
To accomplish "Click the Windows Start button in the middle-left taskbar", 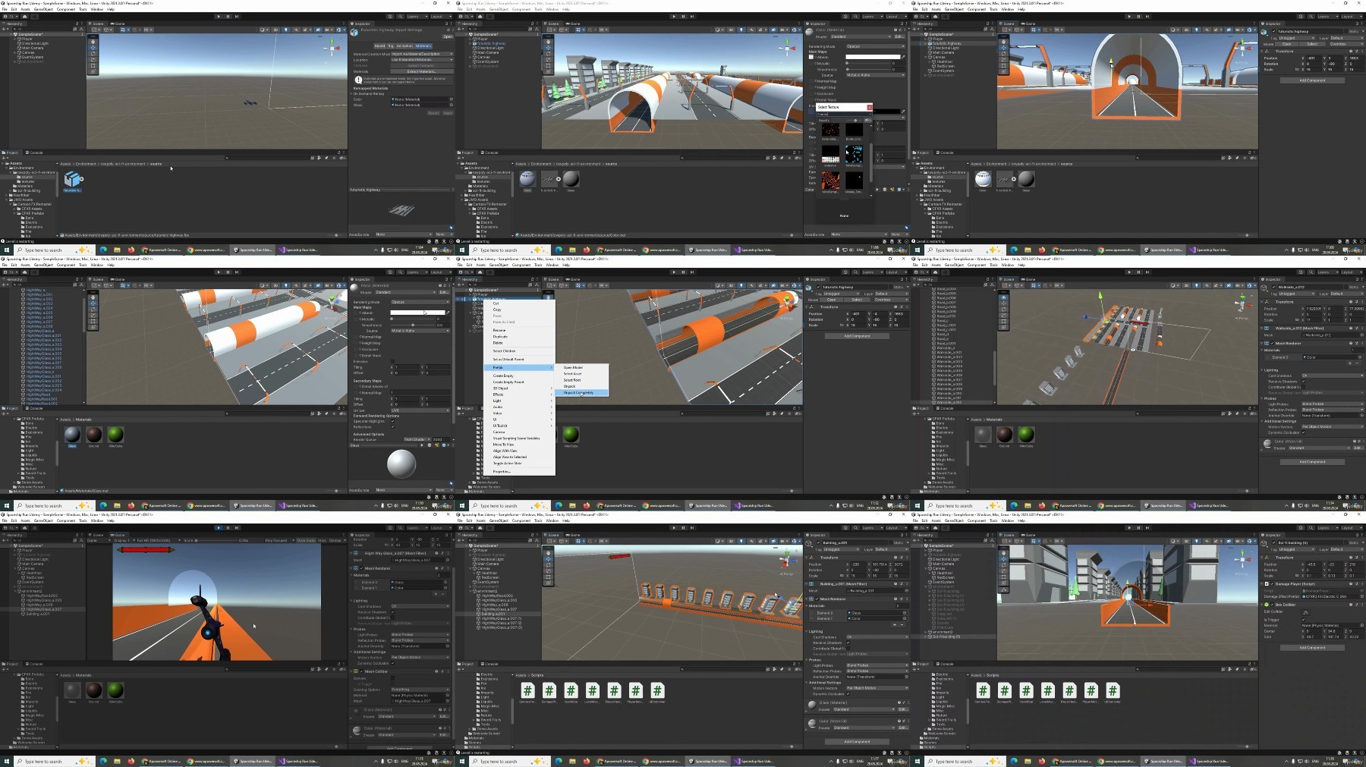I will pyautogui.click(x=5, y=505).
